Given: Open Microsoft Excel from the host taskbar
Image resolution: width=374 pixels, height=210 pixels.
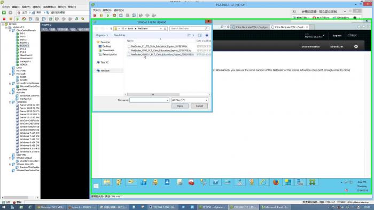Looking at the screenshot, I should (275, 207).
